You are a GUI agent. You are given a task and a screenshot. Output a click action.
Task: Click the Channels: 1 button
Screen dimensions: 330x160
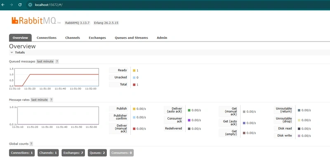coord(48,153)
